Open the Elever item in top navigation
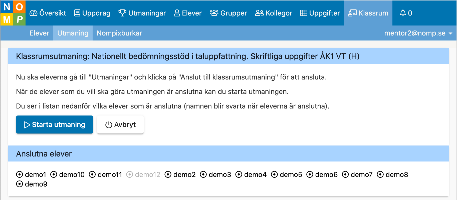This screenshot has height=200, width=457. point(188,13)
